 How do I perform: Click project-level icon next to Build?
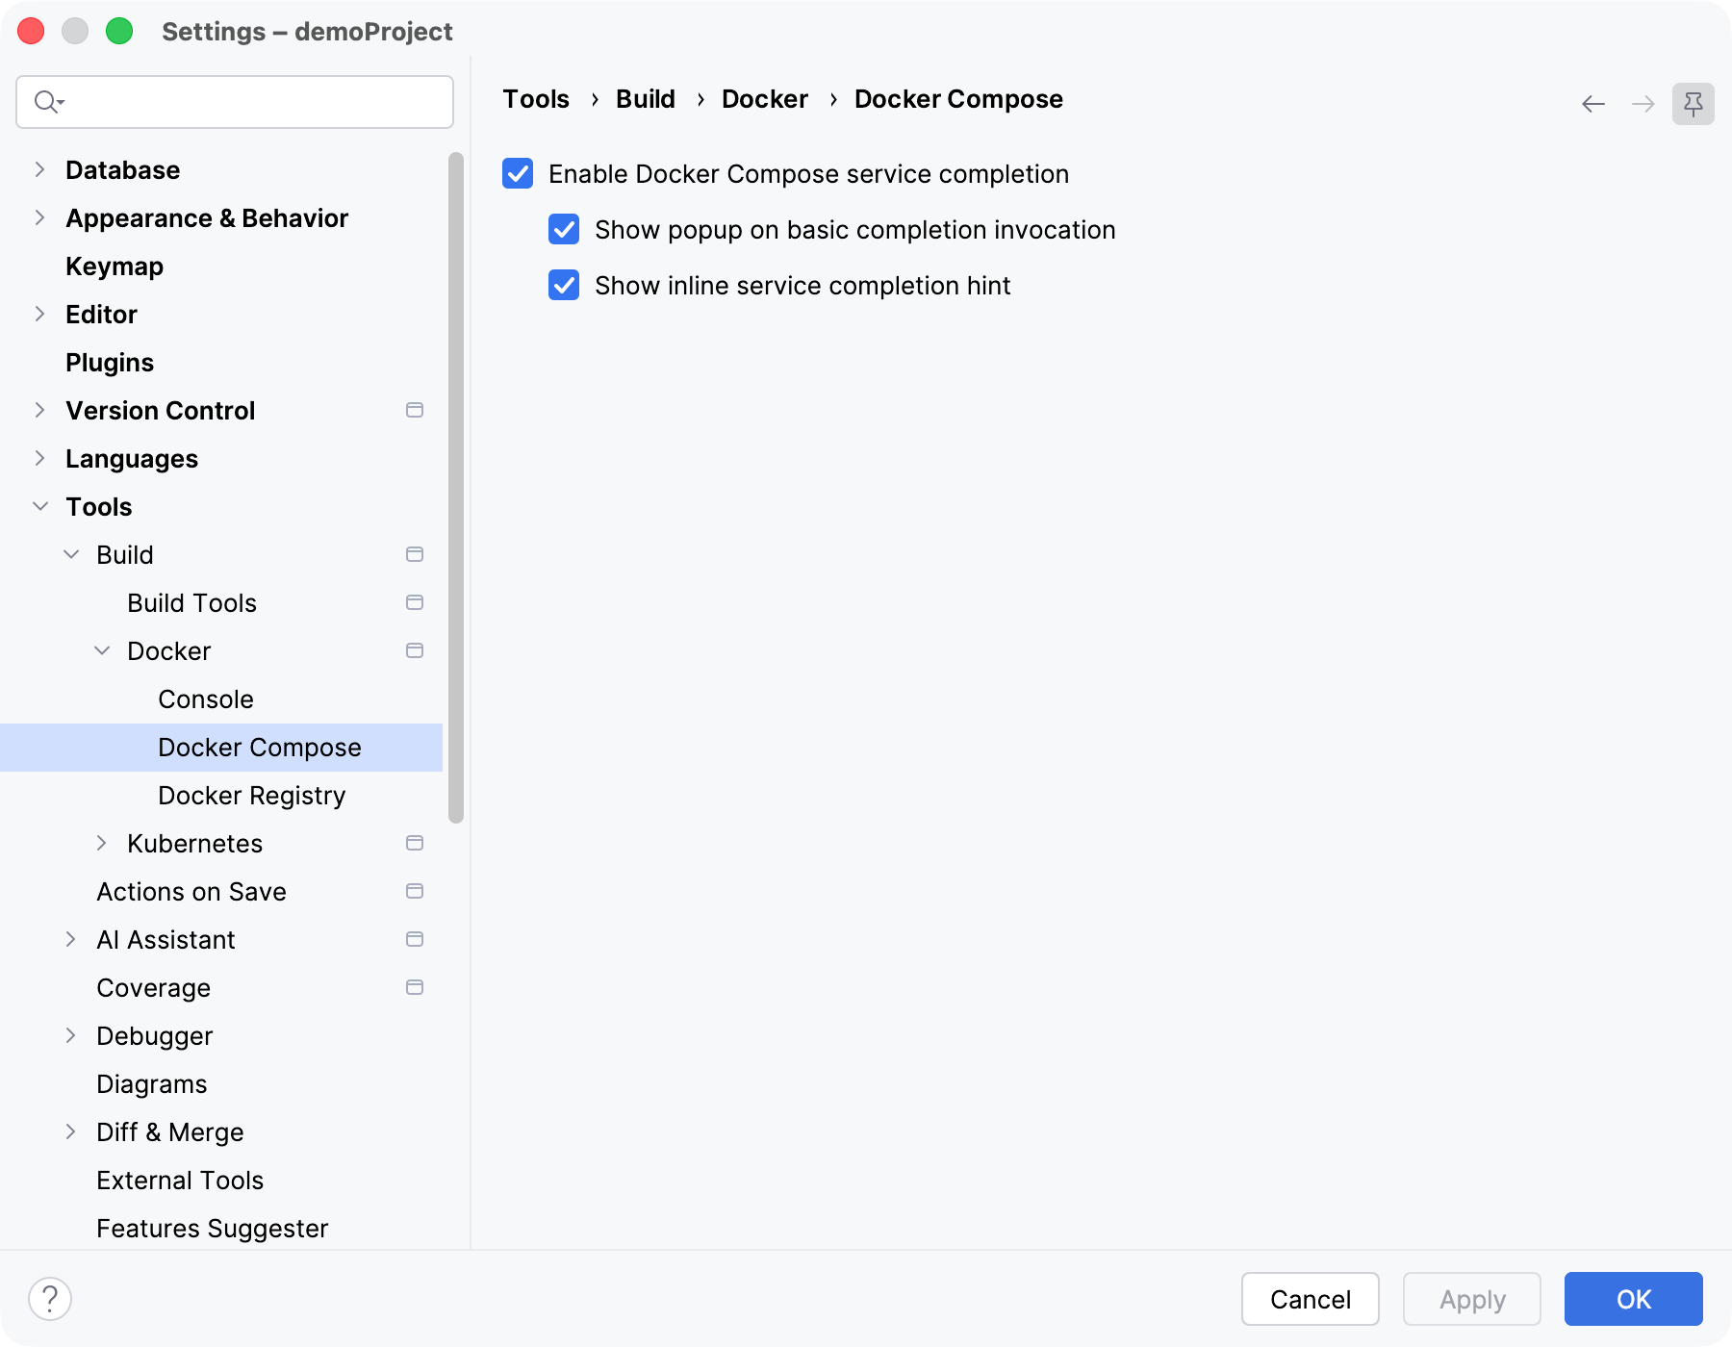click(x=415, y=554)
